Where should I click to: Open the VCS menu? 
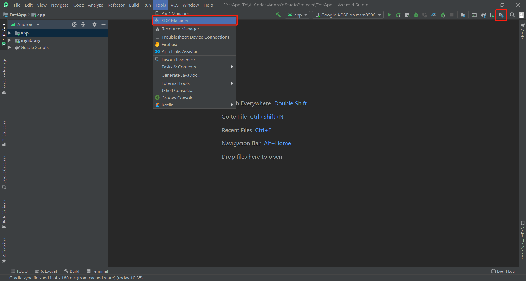[x=174, y=5]
